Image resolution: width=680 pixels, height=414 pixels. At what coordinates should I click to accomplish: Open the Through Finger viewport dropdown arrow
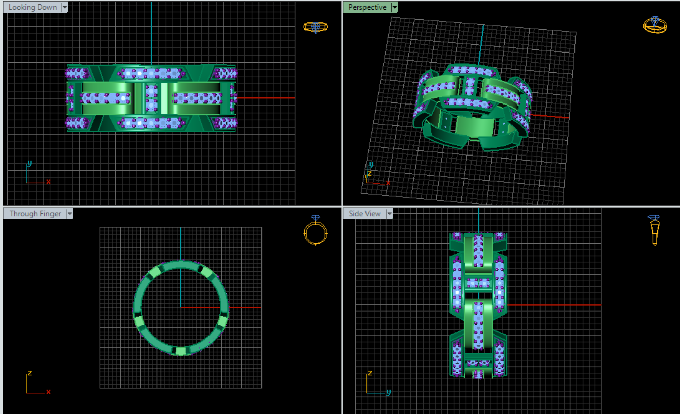click(69, 214)
